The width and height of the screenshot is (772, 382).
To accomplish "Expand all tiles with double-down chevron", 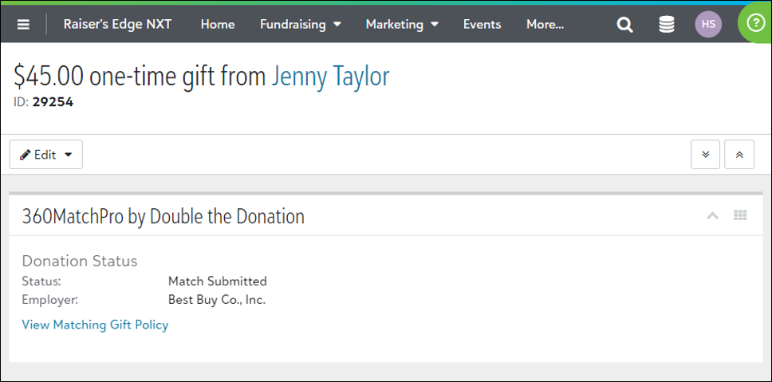I will [x=705, y=155].
